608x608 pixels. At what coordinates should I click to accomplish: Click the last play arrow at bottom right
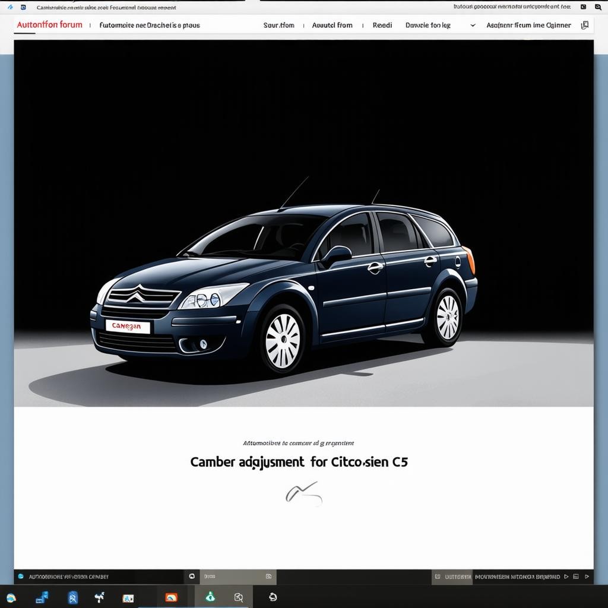pyautogui.click(x=587, y=577)
